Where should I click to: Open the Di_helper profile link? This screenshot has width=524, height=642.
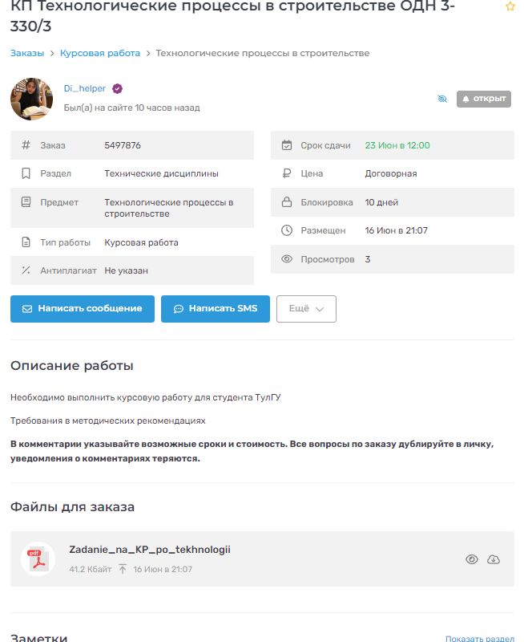click(x=85, y=89)
